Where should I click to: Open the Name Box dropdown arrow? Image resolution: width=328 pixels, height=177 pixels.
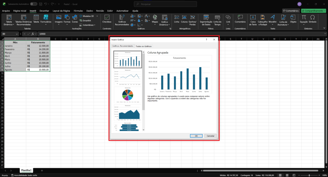click(17, 34)
